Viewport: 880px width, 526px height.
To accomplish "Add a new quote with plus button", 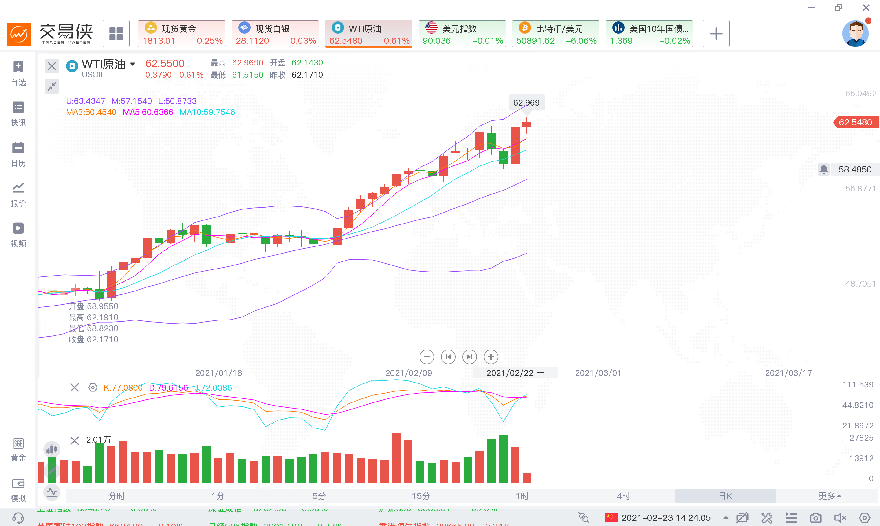I will 716,34.
